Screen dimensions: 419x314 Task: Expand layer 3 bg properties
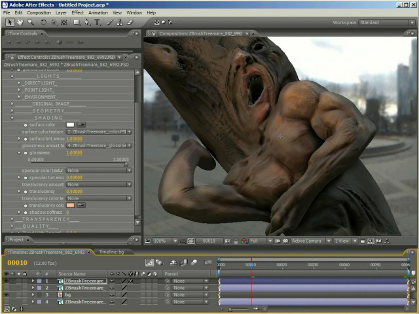point(33,295)
